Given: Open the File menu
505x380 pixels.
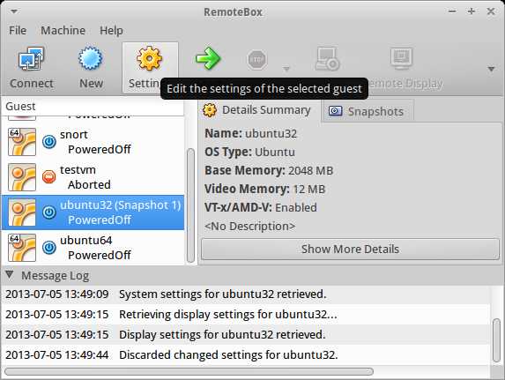Looking at the screenshot, I should 18,31.
